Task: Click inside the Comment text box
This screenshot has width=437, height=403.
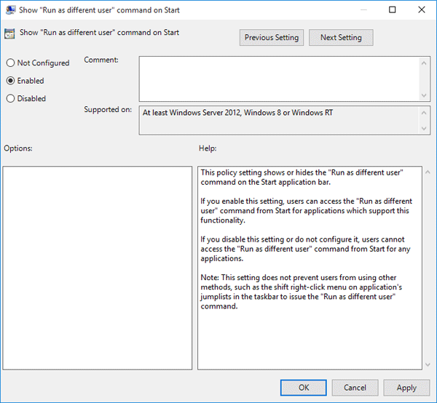Action: point(277,79)
